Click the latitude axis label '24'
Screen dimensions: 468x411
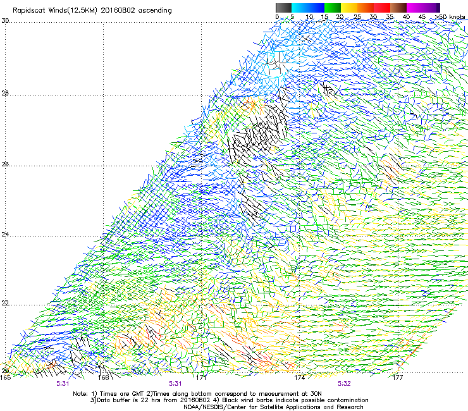5,235
